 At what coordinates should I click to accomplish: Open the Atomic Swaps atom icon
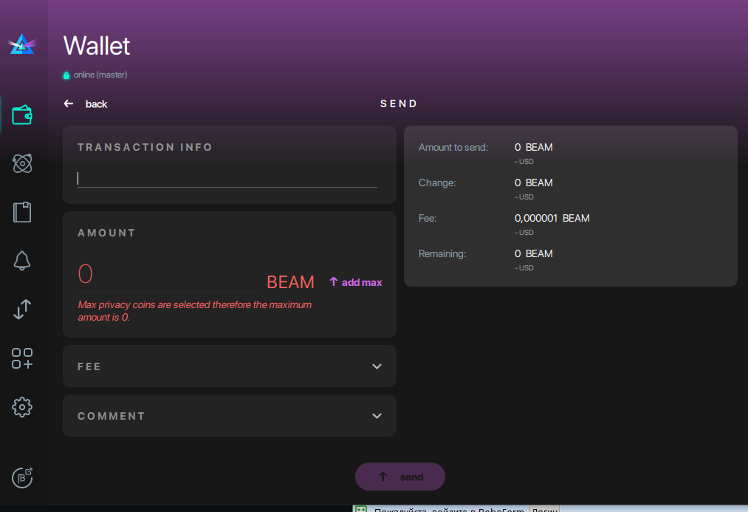coord(22,163)
